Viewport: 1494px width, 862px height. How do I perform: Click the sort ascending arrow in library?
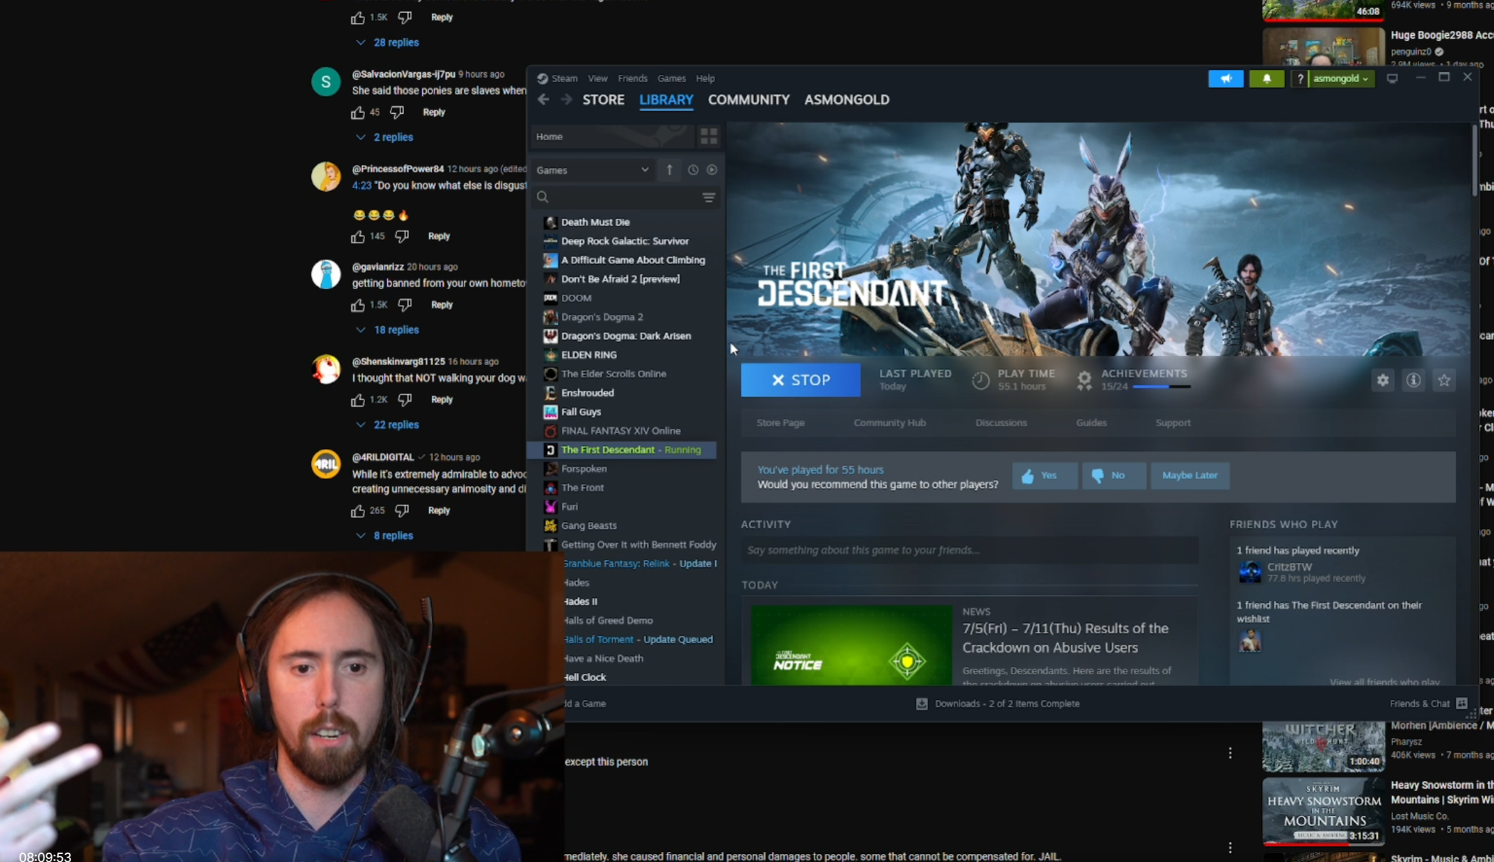669,170
